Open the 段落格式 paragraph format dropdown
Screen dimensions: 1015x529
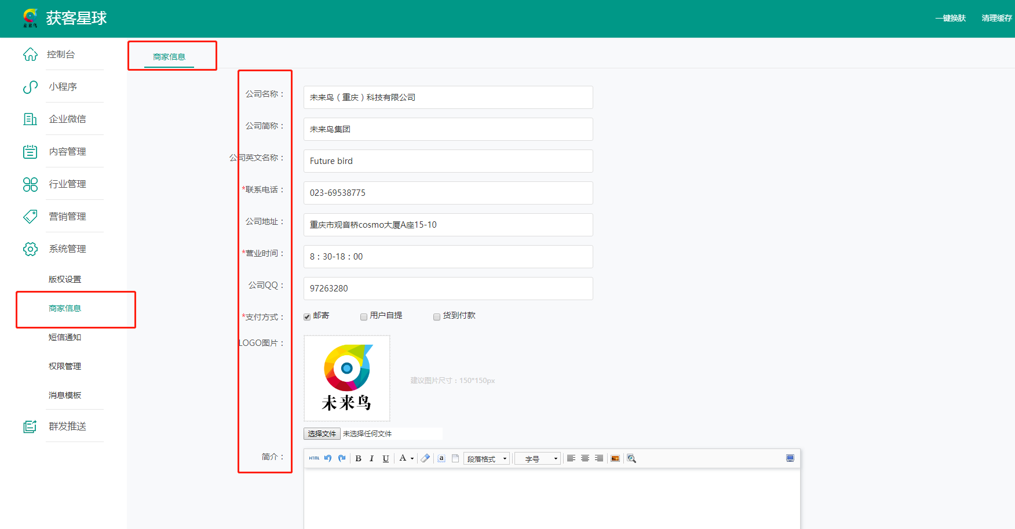(x=486, y=459)
